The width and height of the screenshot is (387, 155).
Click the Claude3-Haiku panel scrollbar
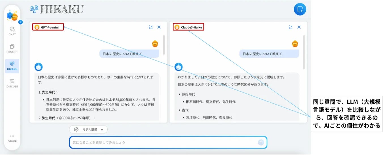coord(304,52)
